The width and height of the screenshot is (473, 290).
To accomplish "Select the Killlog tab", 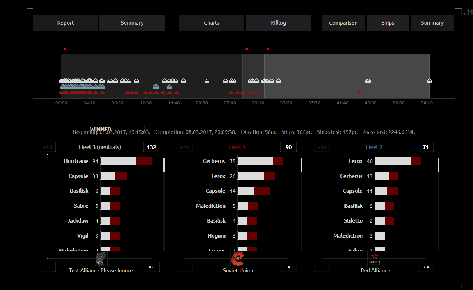I will [x=278, y=23].
